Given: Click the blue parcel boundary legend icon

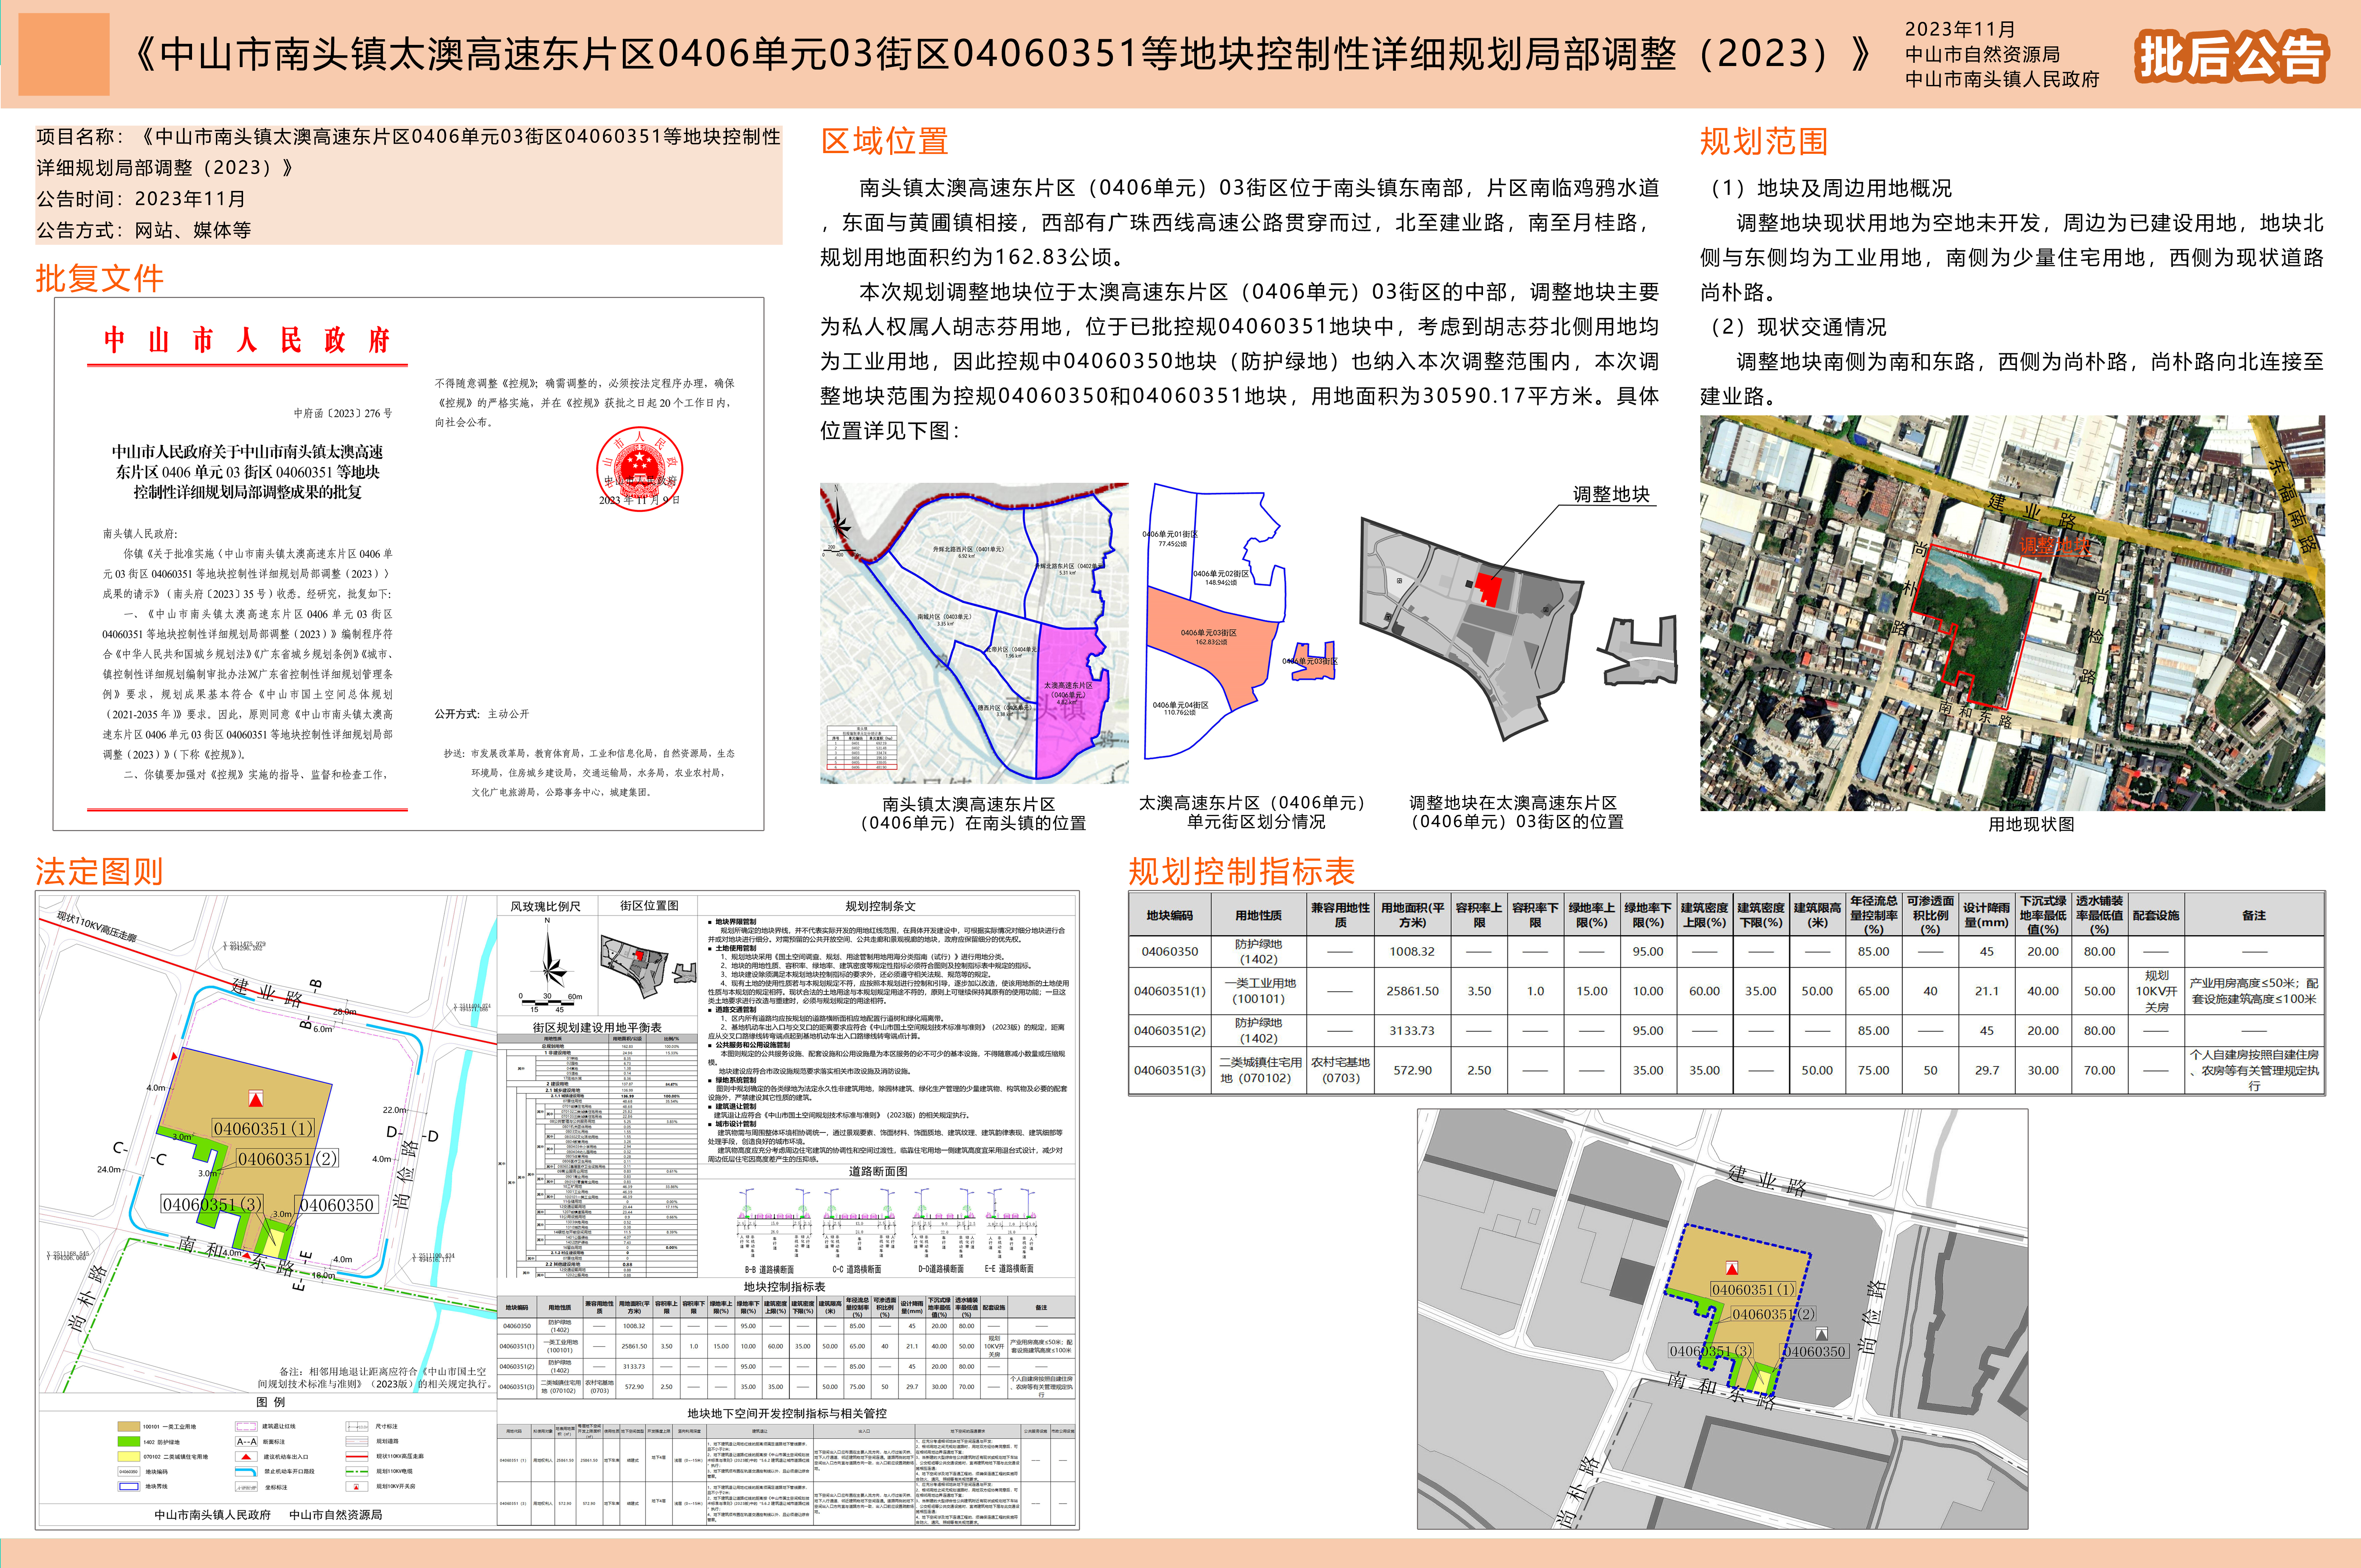Looking at the screenshot, I should 129,1487.
